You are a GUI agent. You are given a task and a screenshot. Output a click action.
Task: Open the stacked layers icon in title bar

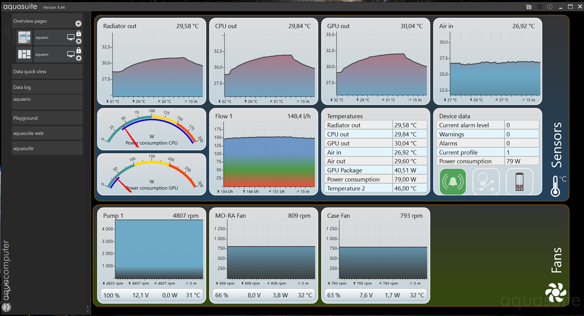coord(539,7)
